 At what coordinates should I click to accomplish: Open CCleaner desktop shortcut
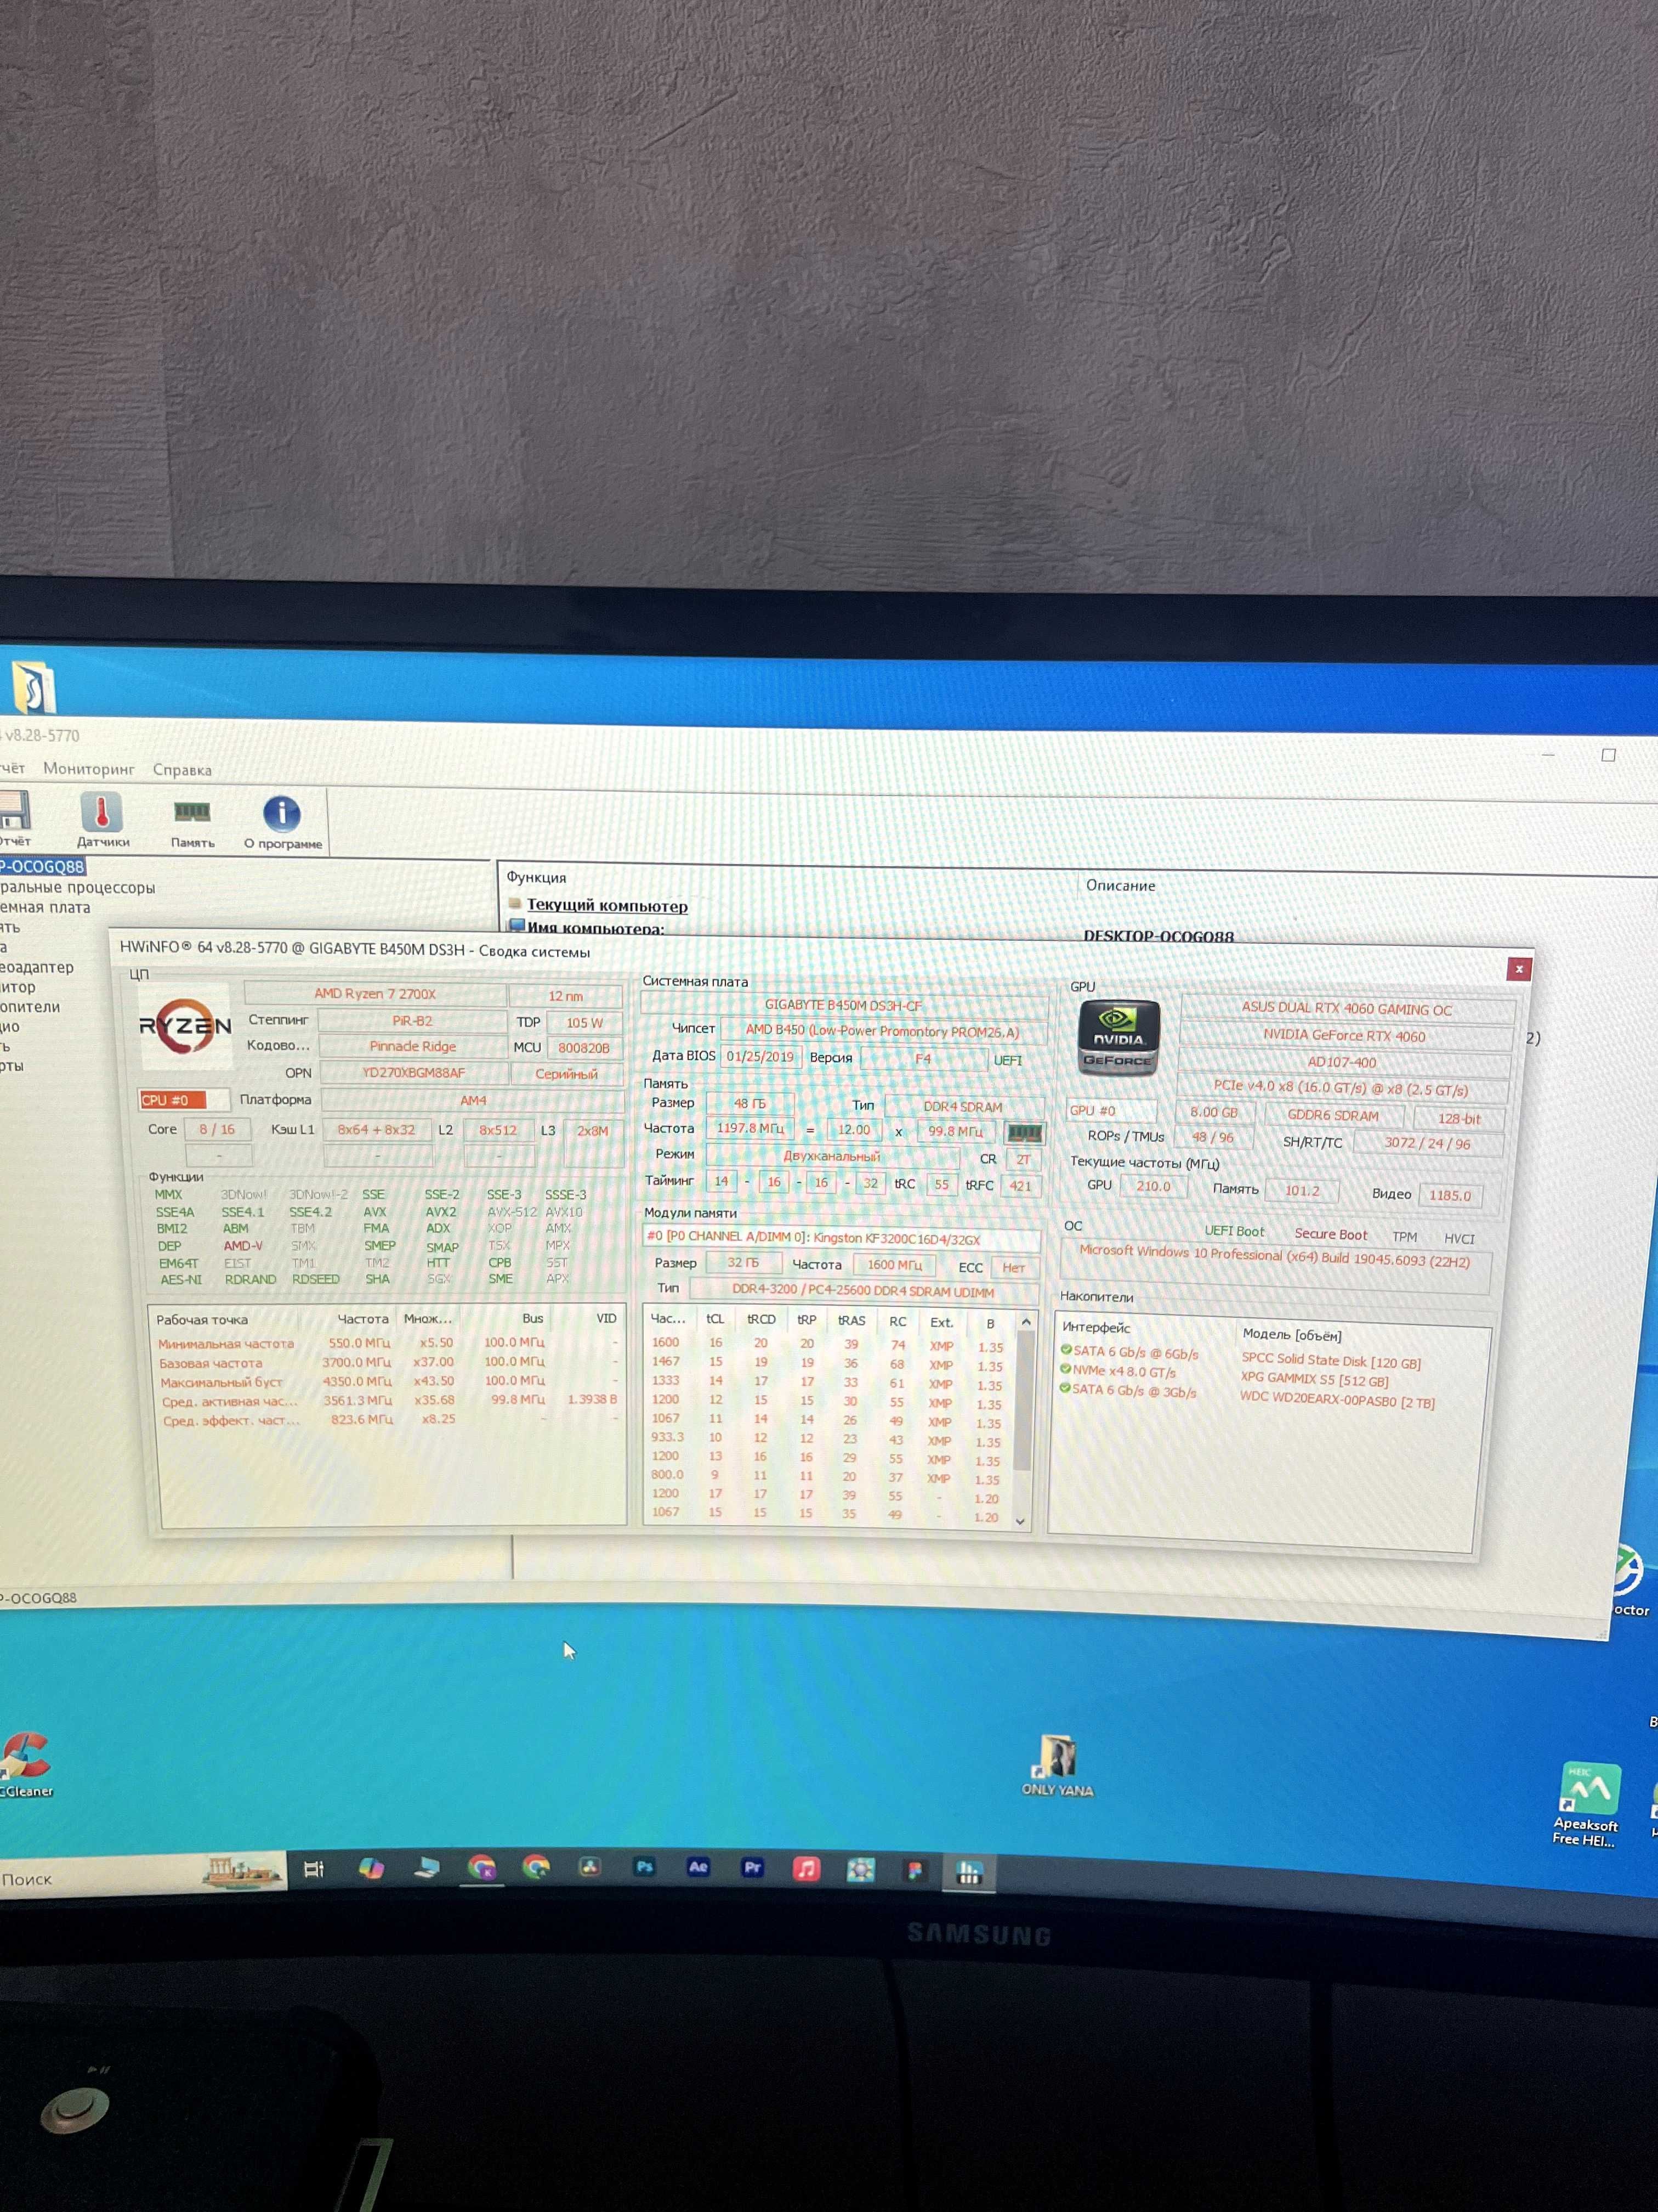tap(27, 1765)
